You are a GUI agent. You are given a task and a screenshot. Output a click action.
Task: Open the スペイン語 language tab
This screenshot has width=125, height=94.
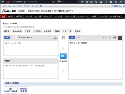58,16
